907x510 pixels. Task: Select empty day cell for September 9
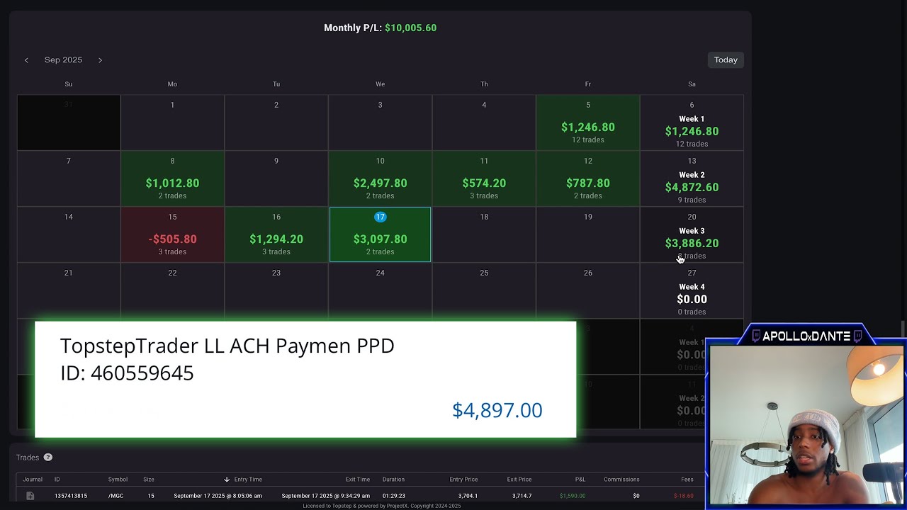276,178
